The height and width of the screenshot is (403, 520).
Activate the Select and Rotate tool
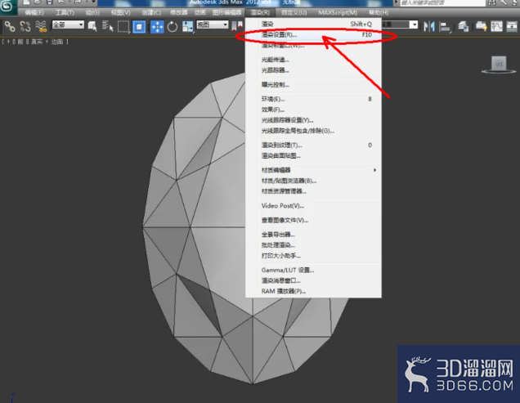point(173,26)
